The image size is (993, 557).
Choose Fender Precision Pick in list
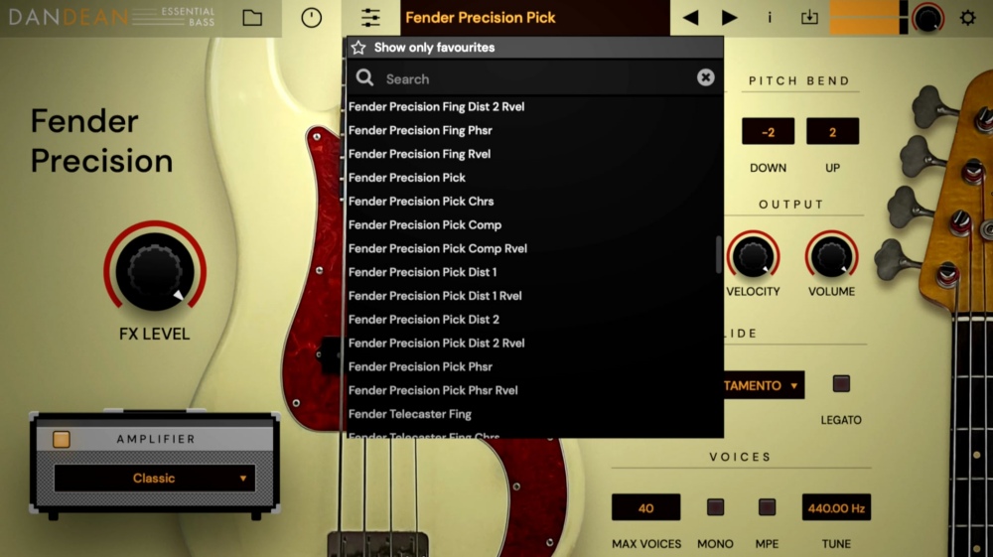coord(406,178)
